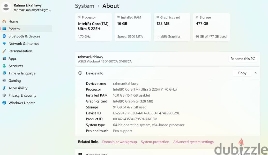268x155 pixels.
Task: Click the Device info header row
Action: click(168, 73)
